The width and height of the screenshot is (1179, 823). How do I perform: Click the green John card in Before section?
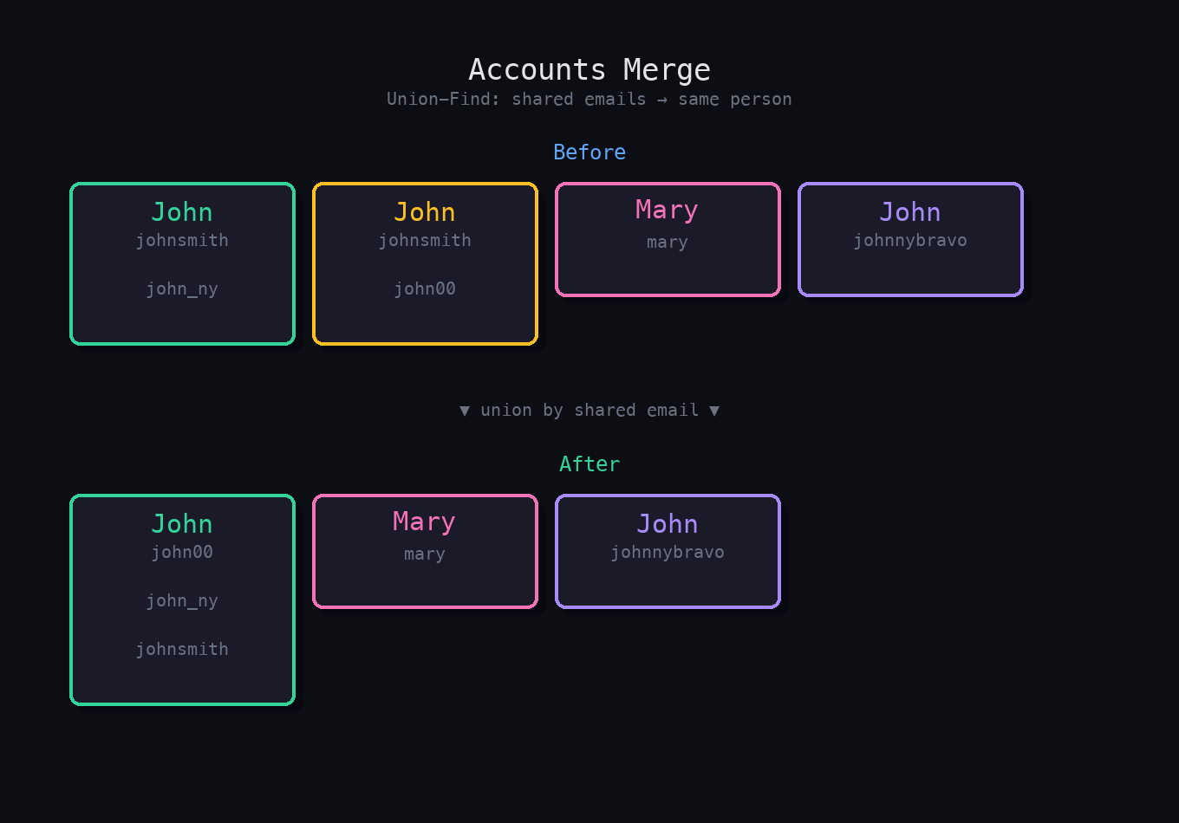[x=182, y=263]
